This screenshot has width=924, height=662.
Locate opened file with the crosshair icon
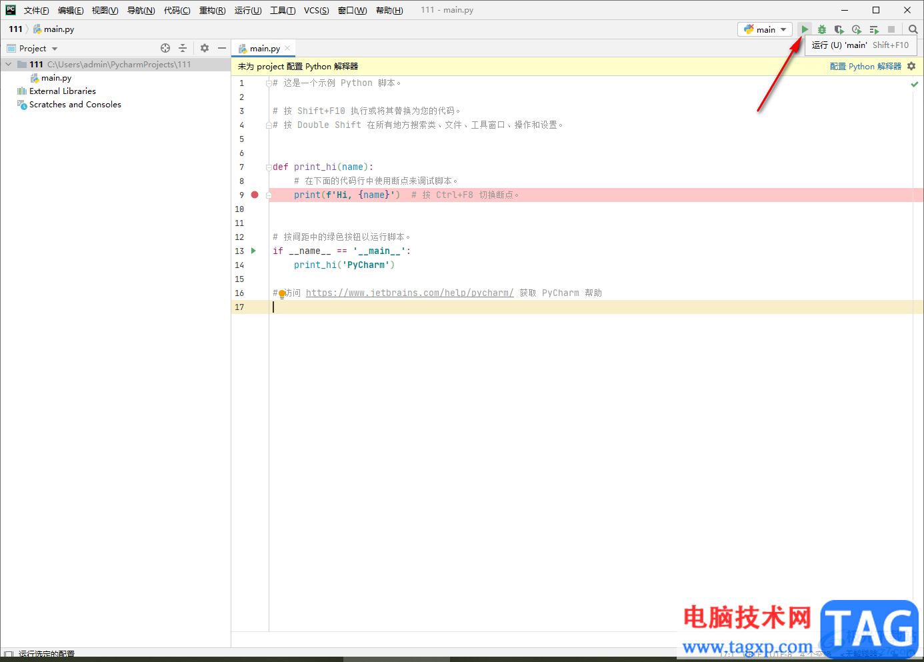tap(165, 48)
